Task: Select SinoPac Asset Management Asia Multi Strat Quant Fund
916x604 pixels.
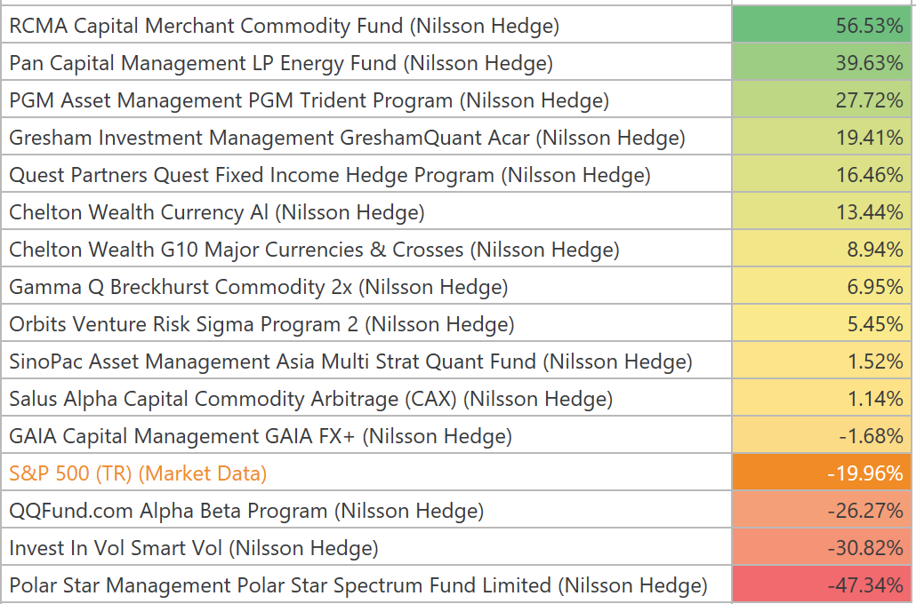Action: (350, 362)
